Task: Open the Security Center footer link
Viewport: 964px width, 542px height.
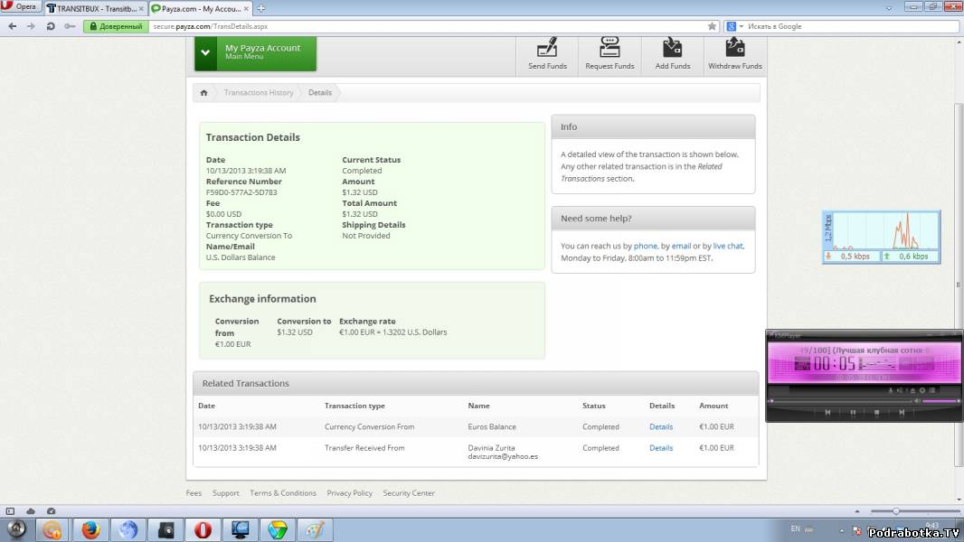Action: [409, 493]
